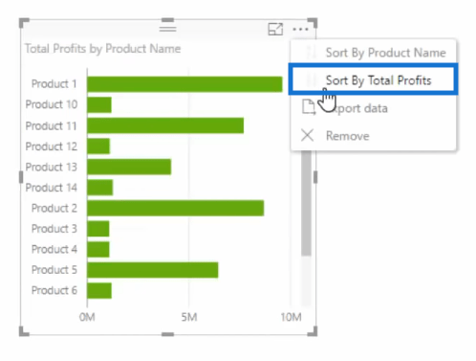Viewport: 476px width, 361px height.
Task: Open the Focus mode icon
Action: point(275,29)
